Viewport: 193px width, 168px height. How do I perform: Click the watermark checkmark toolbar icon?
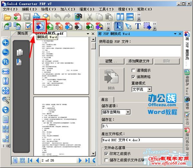28,26
